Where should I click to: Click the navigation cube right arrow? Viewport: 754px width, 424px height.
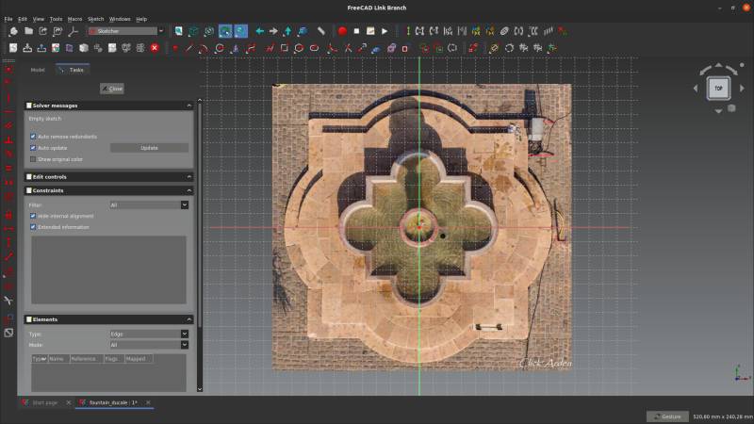[x=742, y=89]
